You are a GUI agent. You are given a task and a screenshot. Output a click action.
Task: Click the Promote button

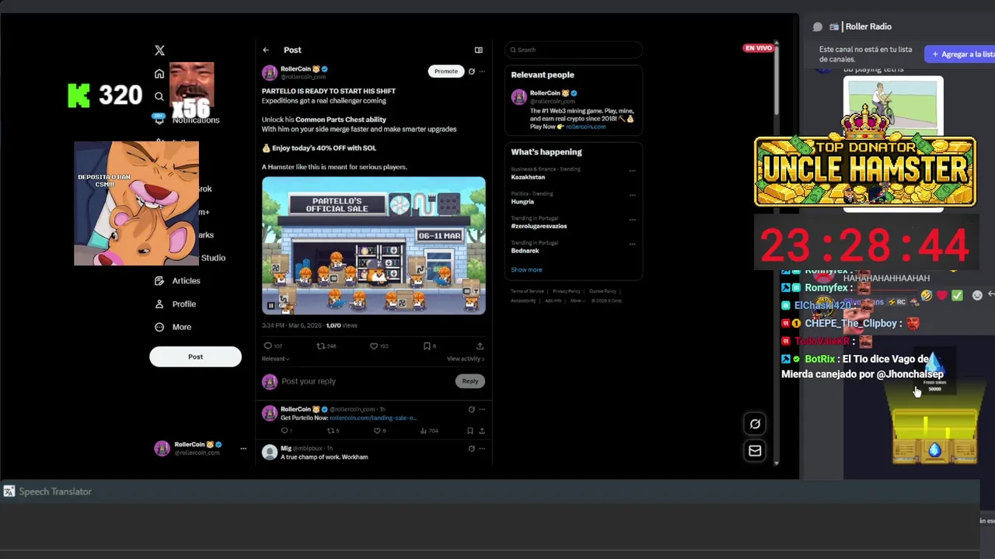(x=446, y=71)
